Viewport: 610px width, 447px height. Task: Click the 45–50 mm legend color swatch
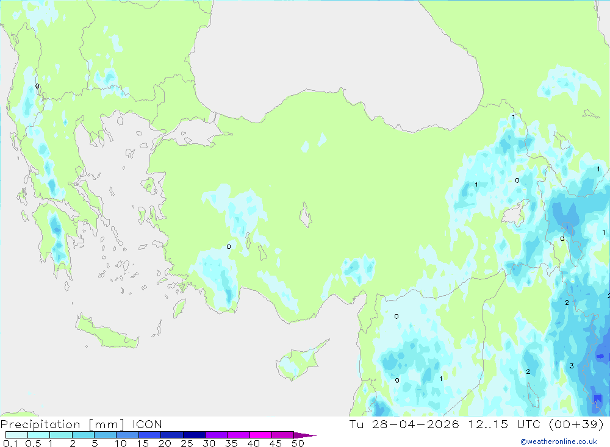pyautogui.click(x=283, y=435)
